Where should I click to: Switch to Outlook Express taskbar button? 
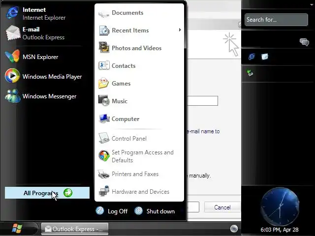point(75,229)
